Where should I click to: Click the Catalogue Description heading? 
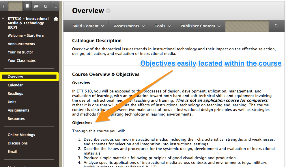(97, 41)
